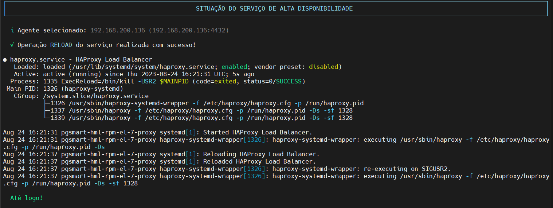The width and height of the screenshot is (553, 208).
Task: Click the green checkmark before Operação RELOAD
Action: (x=12, y=45)
